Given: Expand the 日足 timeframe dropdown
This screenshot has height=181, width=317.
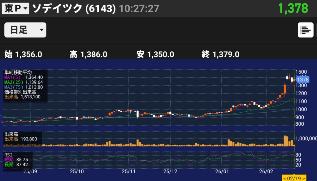Looking at the screenshot, I should (25, 30).
